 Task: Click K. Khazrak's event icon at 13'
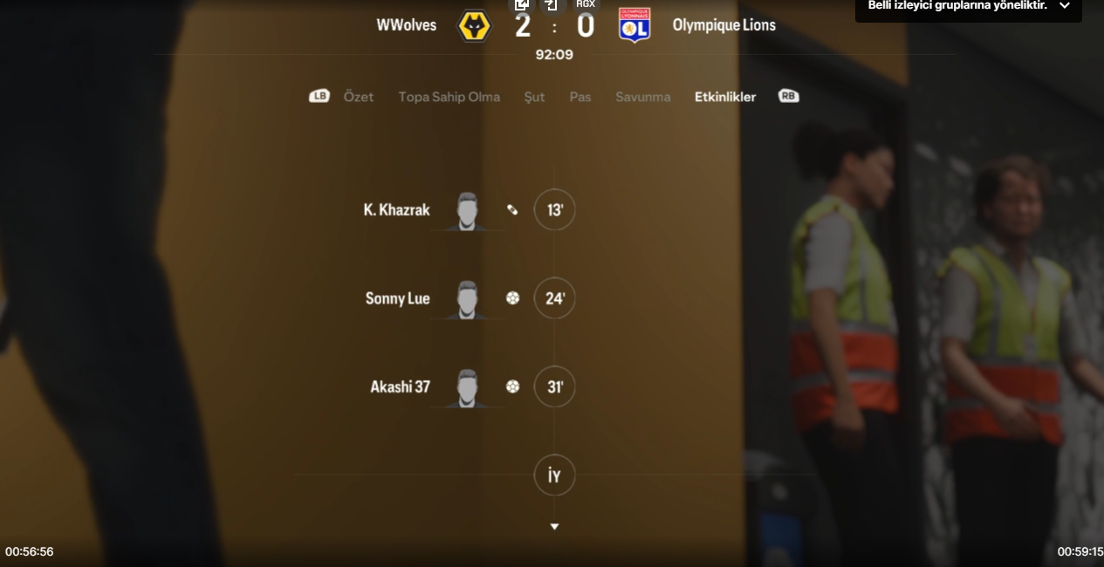[x=512, y=209]
